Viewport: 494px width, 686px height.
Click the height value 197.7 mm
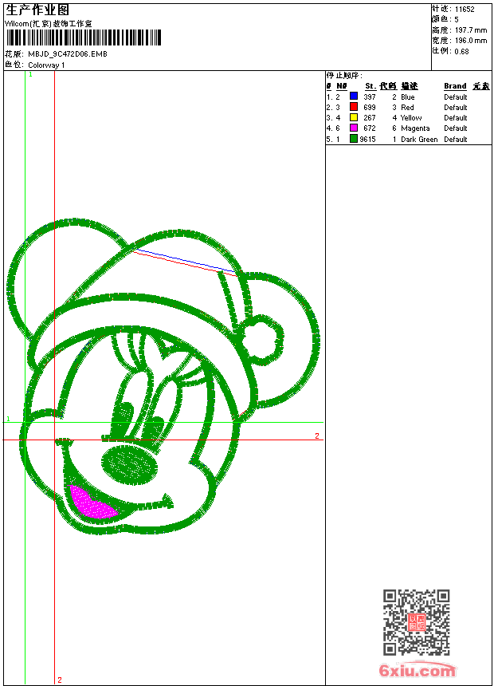[x=471, y=30]
